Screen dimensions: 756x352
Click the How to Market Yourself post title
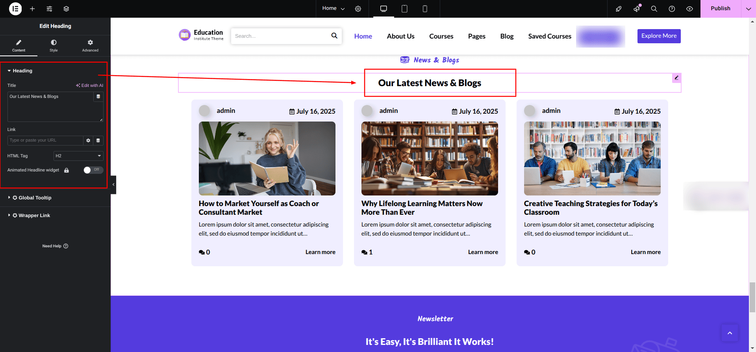[259, 208]
